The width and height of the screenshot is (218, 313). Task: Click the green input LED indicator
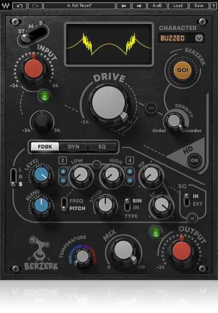point(44,96)
